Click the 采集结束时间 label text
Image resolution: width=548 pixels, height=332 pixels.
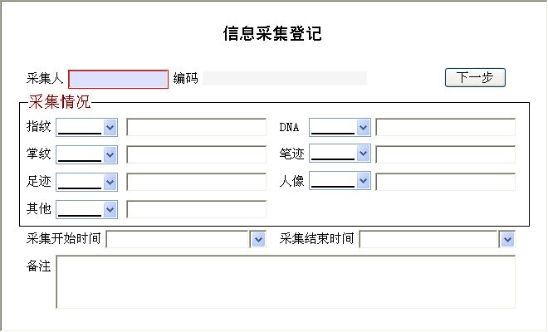(316, 239)
